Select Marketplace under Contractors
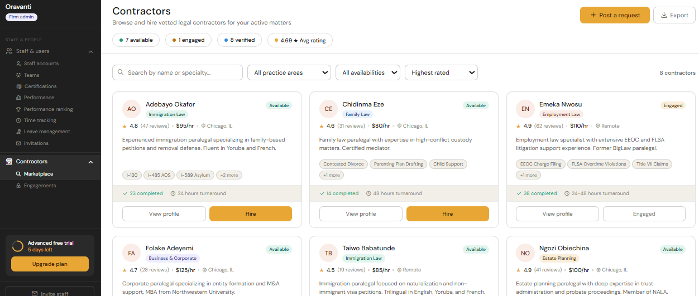The width and height of the screenshot is (699, 296). 39,174
